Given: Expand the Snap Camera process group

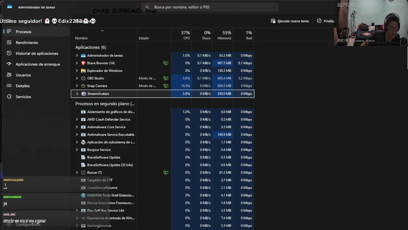Looking at the screenshot, I should [77, 86].
